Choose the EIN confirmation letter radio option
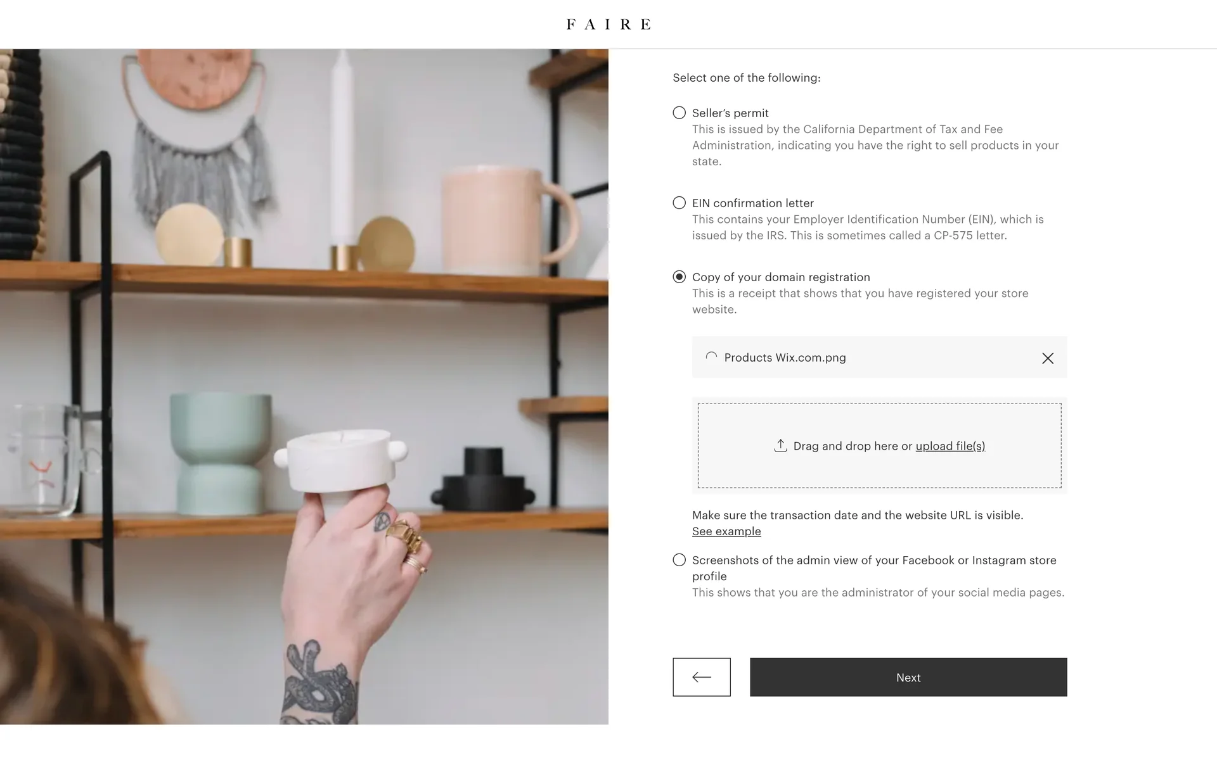 click(x=679, y=203)
